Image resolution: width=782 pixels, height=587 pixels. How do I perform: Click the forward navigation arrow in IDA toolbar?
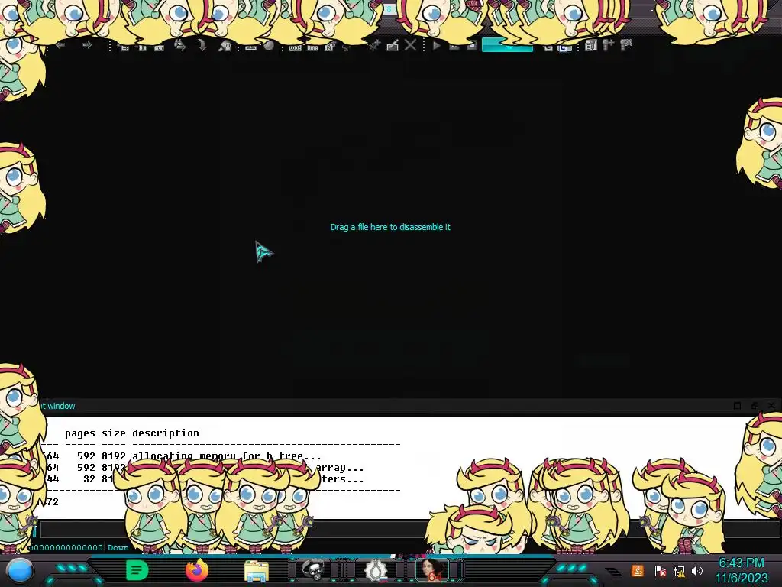coord(87,45)
